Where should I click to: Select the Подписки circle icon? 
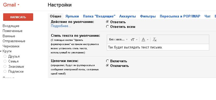(5, 71)
